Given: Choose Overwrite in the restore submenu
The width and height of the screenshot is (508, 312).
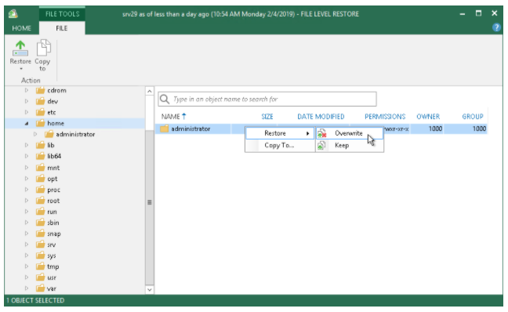Looking at the screenshot, I should (350, 133).
